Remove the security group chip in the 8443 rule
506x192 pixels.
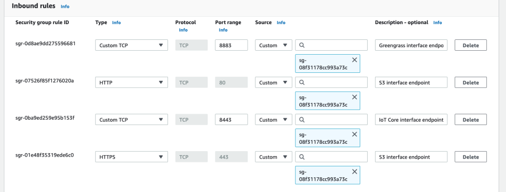point(354,134)
